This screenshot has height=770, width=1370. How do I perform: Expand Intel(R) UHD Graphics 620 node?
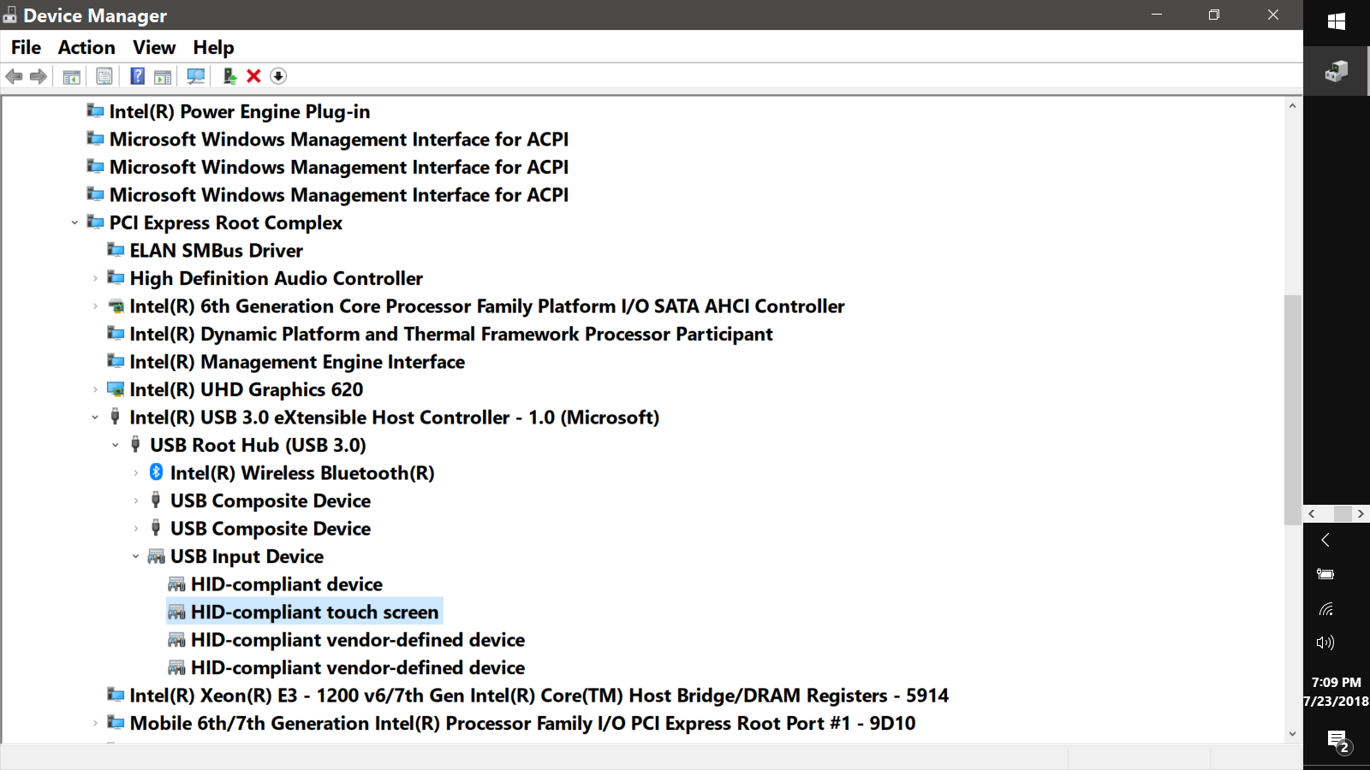tap(95, 390)
